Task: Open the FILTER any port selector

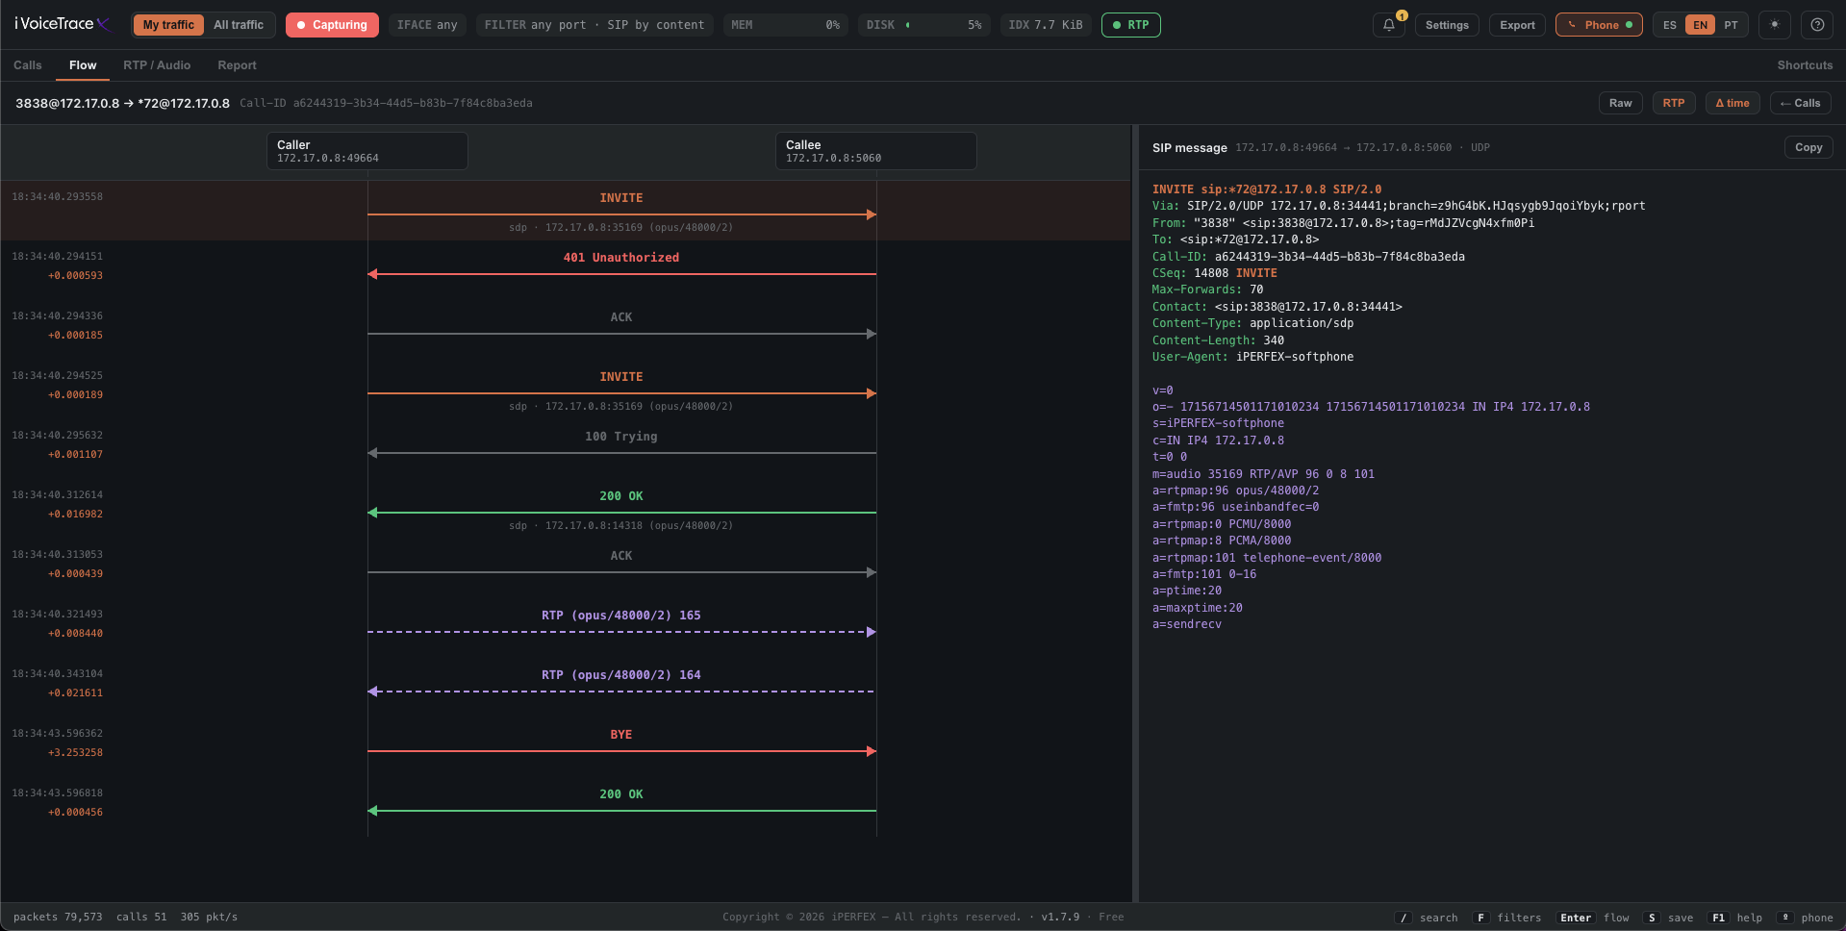Action: [594, 25]
